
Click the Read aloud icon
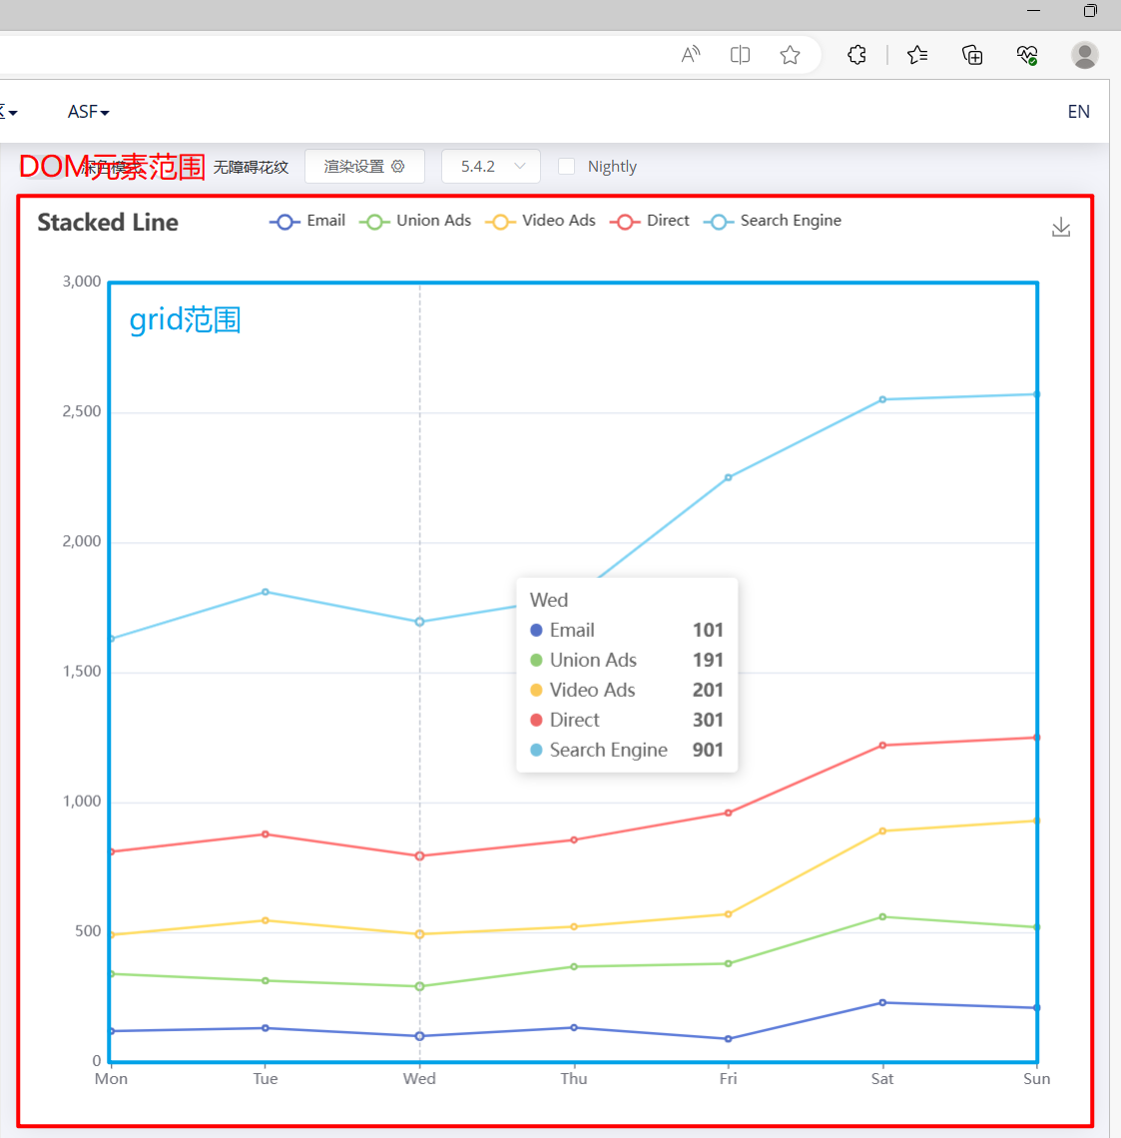click(x=691, y=55)
